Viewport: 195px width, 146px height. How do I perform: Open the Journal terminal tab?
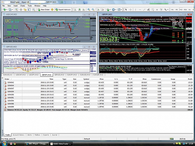pos(55,135)
